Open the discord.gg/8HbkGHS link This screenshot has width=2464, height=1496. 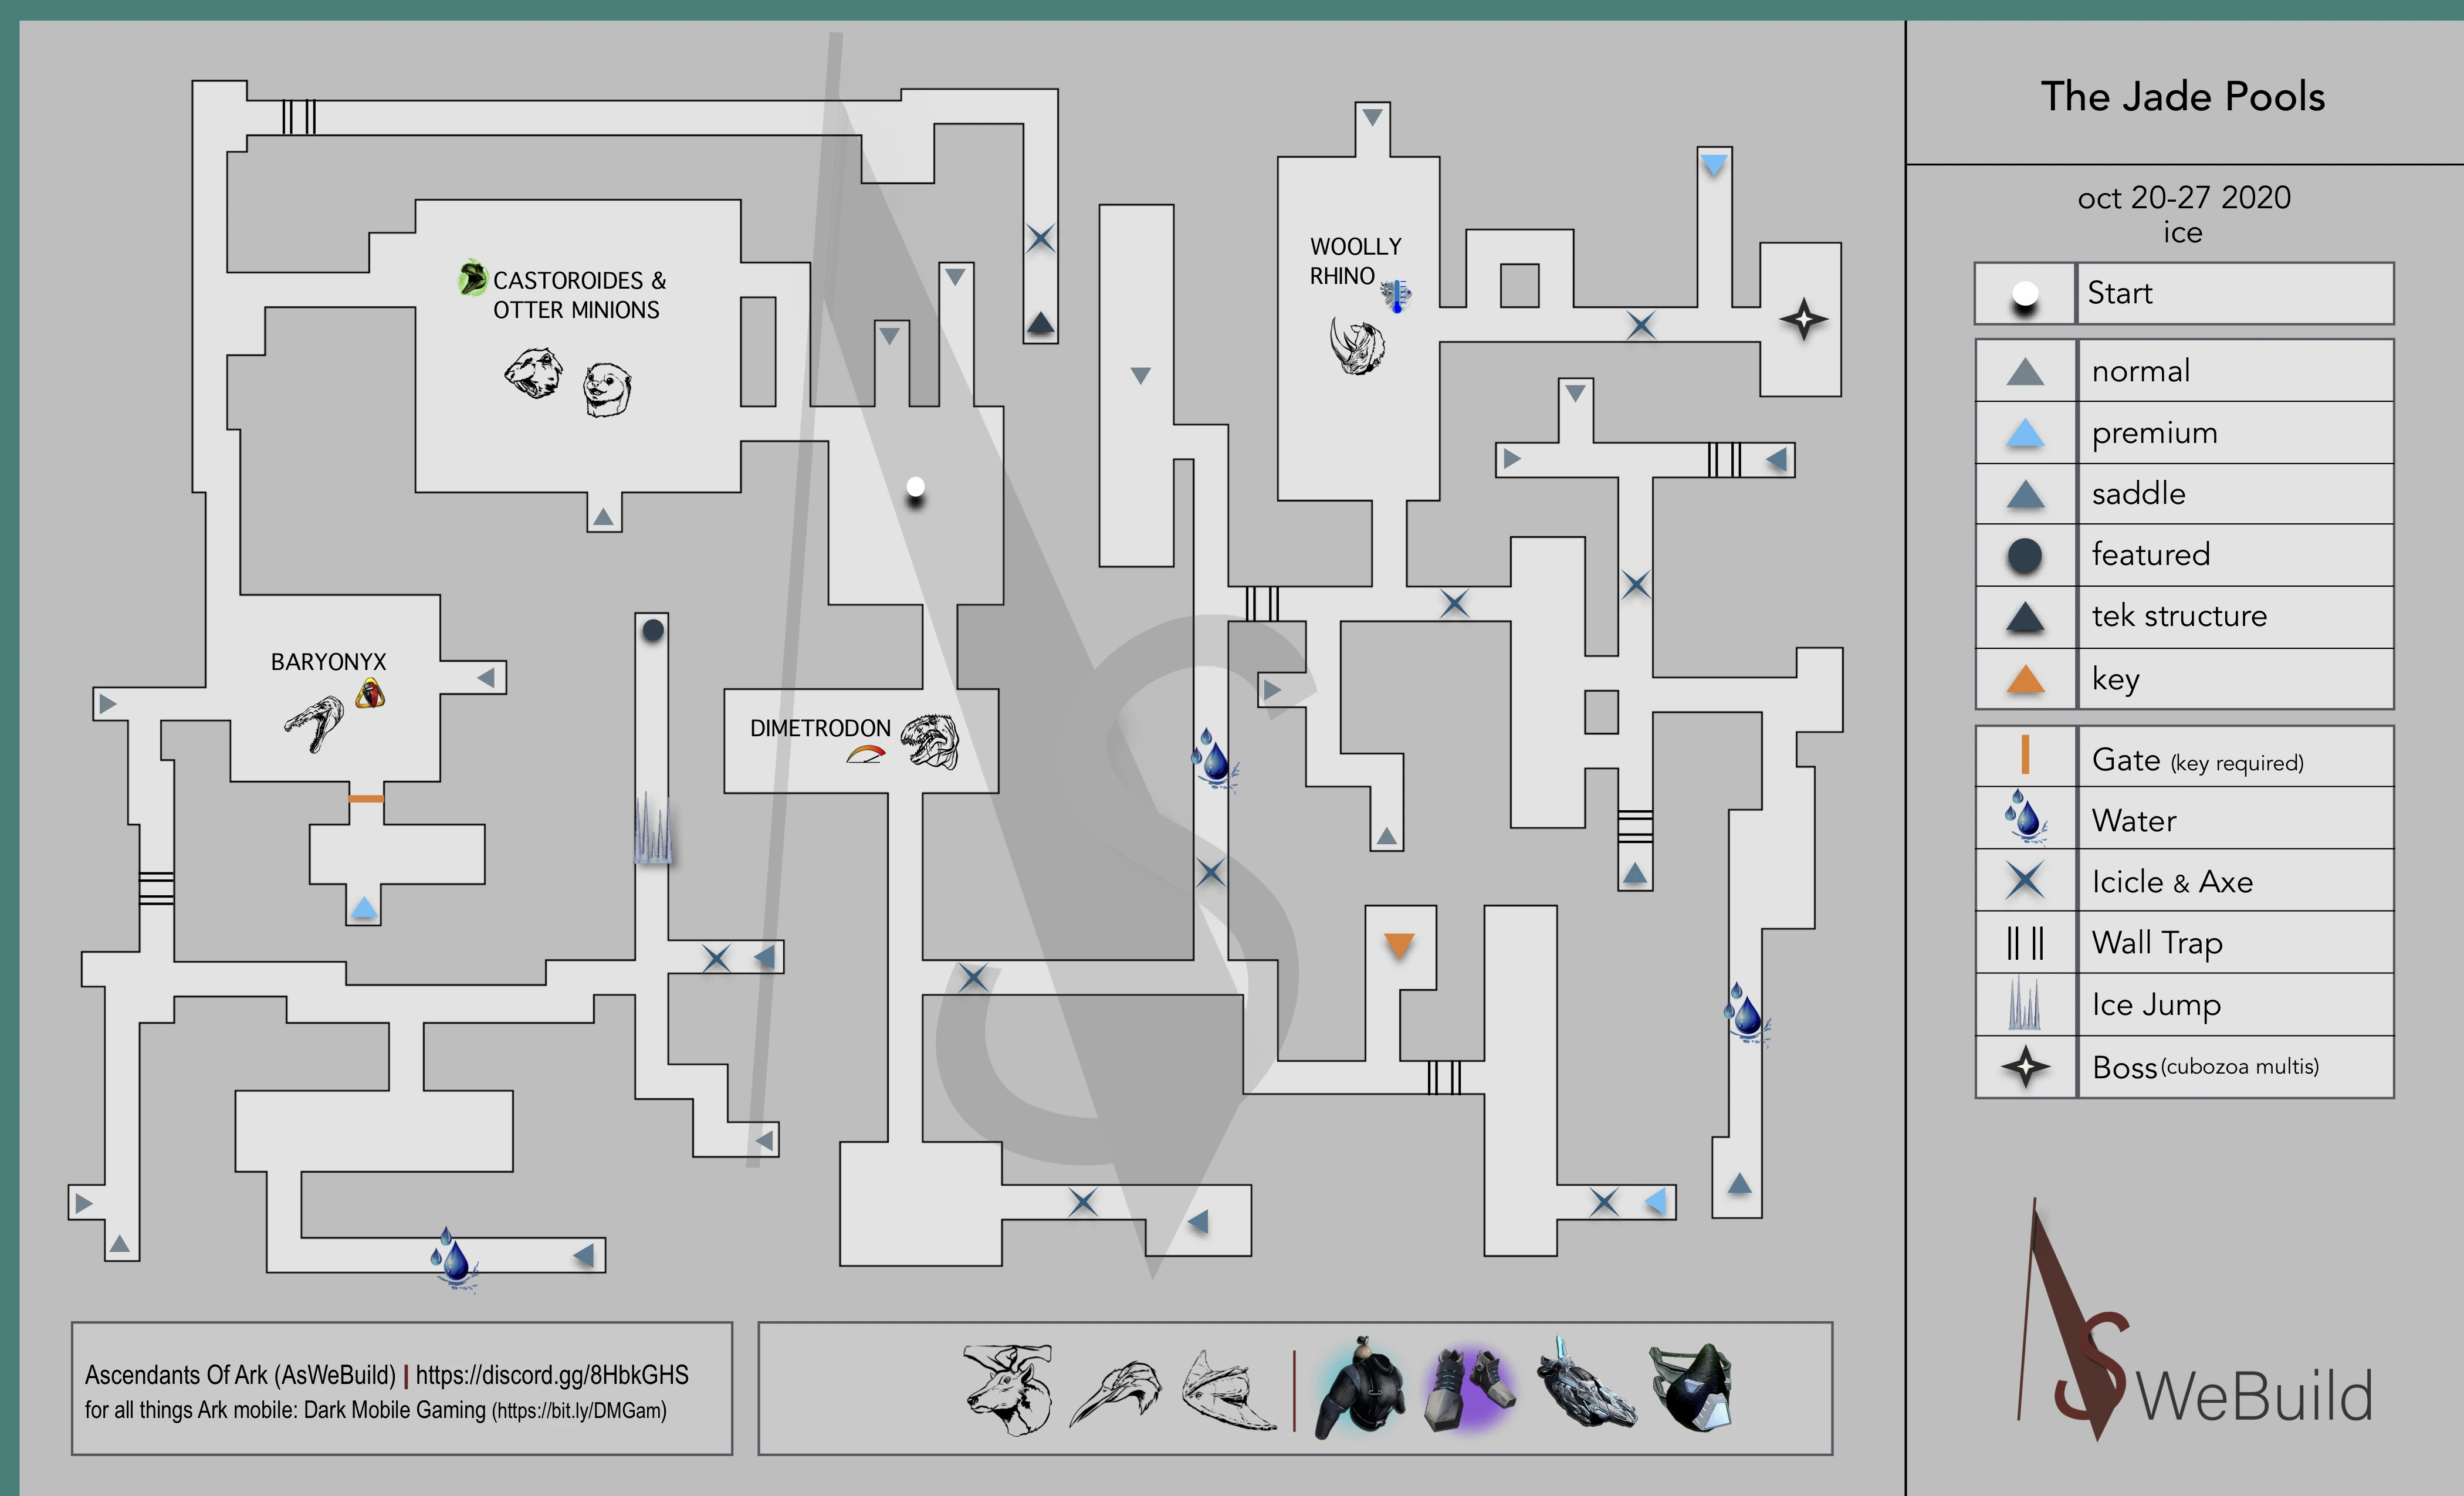point(551,1375)
